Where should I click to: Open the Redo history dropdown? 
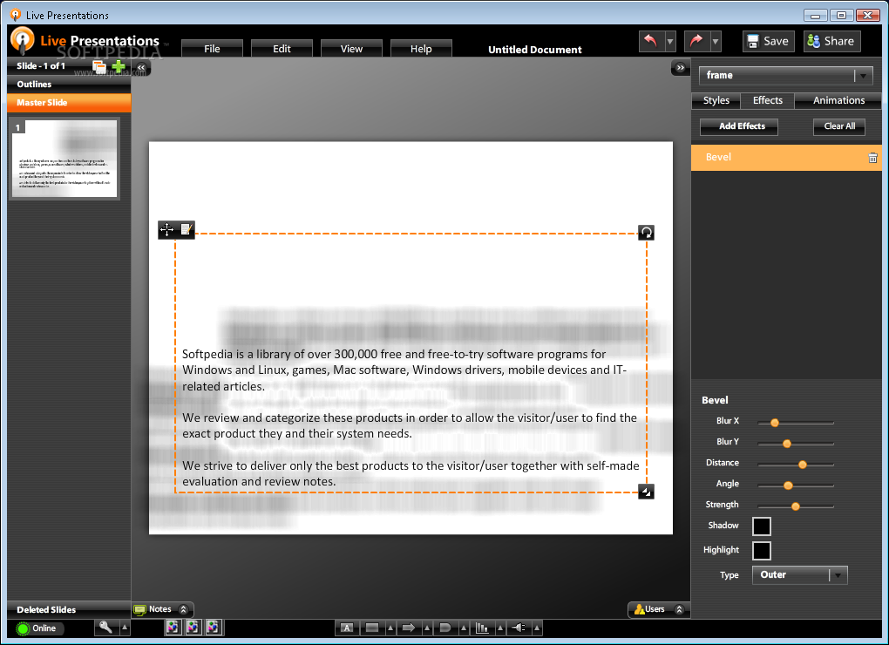(x=716, y=41)
